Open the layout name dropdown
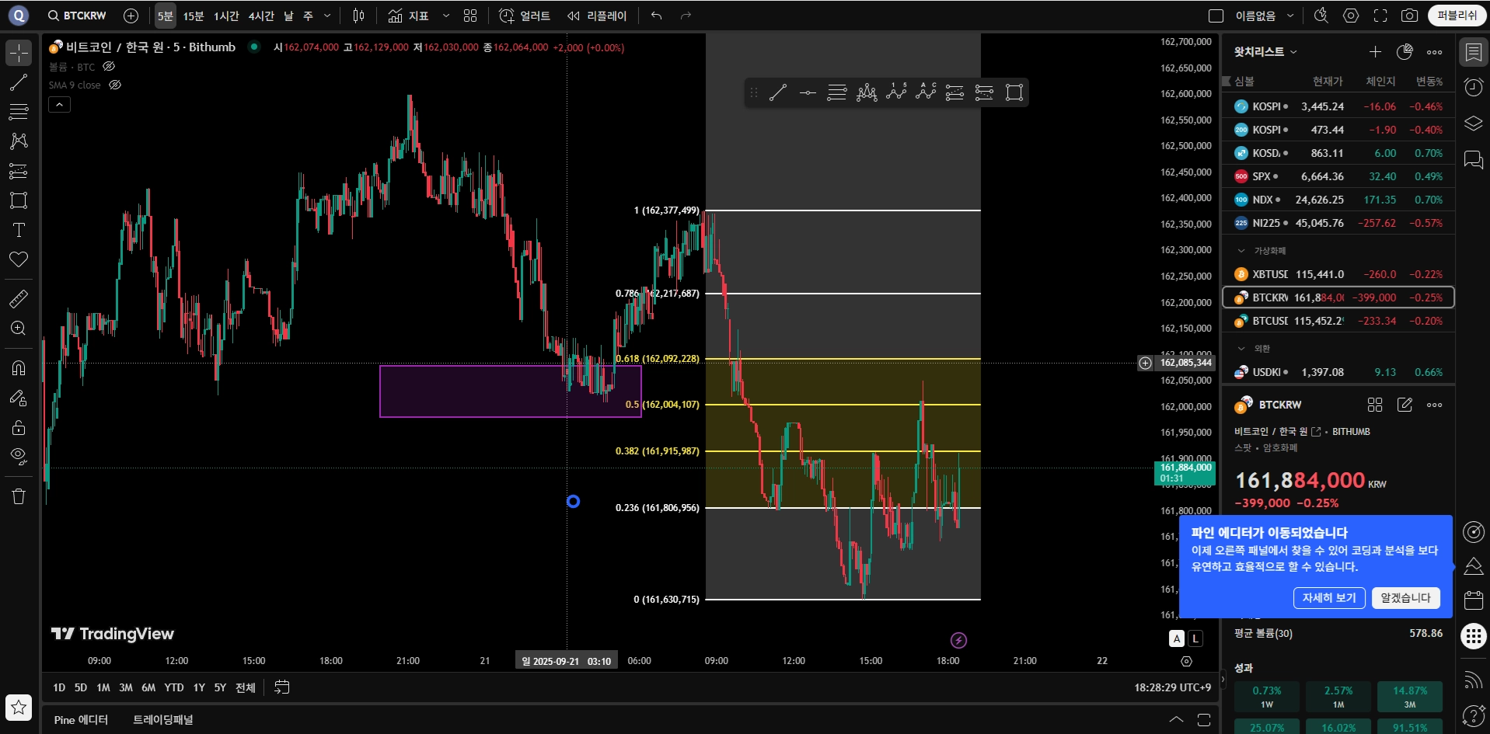The image size is (1490, 734). 1290,16
